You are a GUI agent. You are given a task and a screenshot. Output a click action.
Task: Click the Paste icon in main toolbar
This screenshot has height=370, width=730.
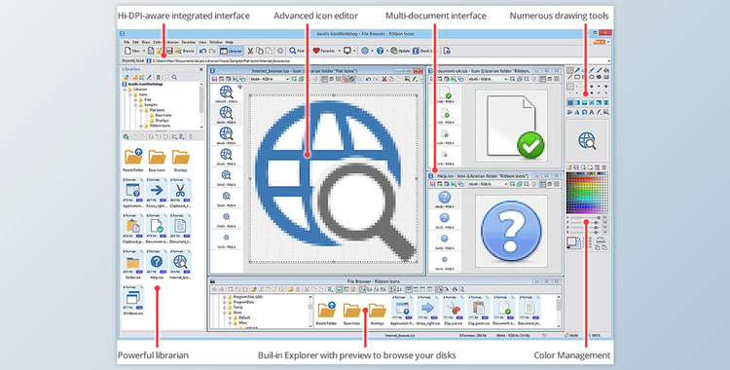(269, 51)
